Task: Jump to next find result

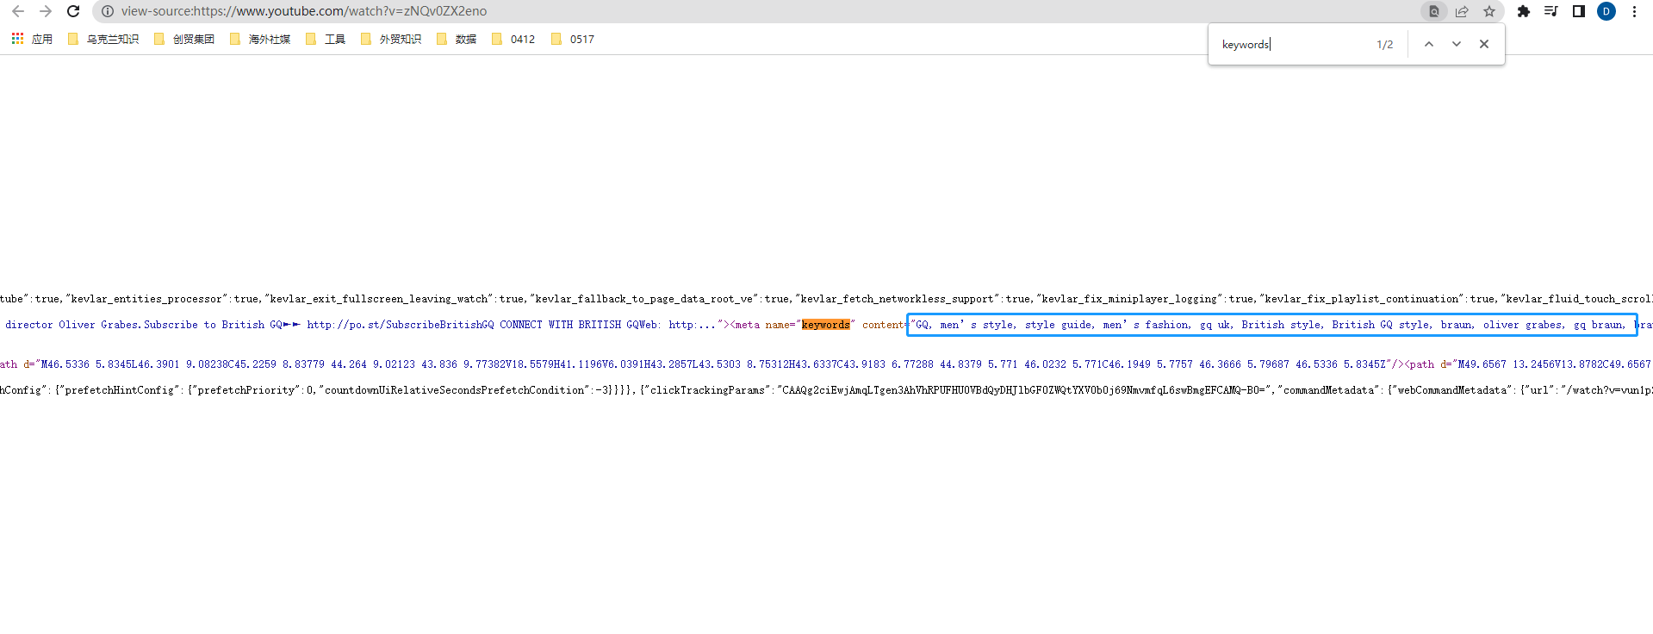Action: tap(1457, 44)
